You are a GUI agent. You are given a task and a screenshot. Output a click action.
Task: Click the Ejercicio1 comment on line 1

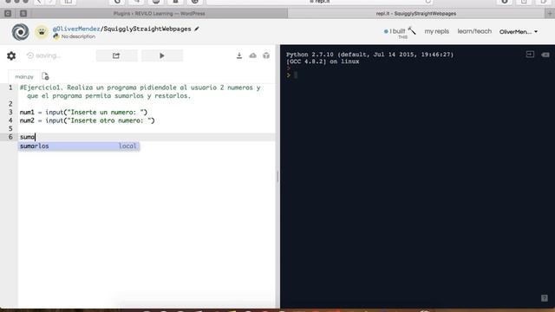pos(140,92)
